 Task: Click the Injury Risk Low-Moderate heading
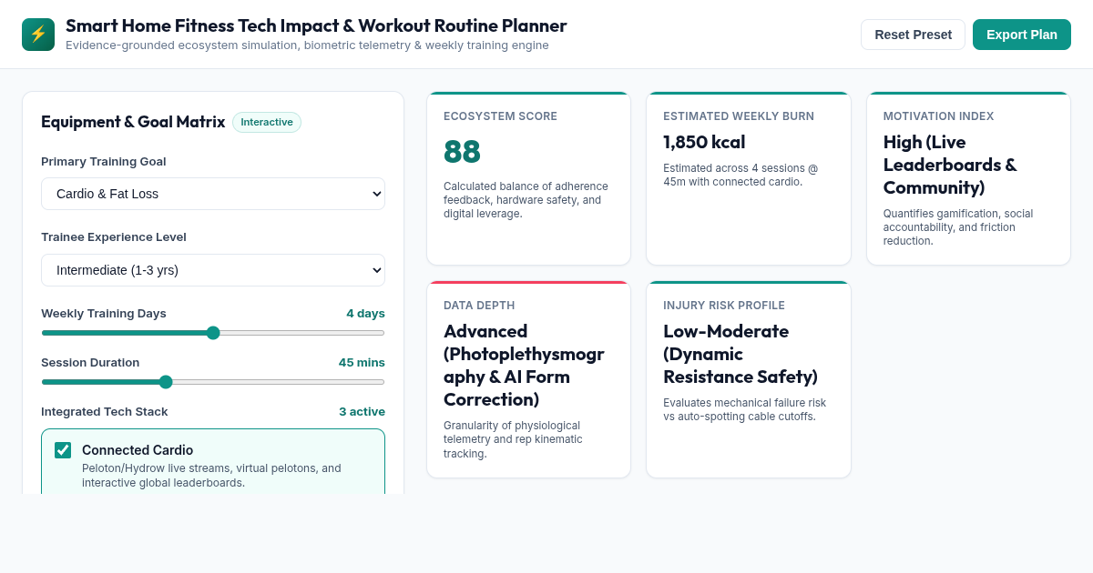[741, 354]
